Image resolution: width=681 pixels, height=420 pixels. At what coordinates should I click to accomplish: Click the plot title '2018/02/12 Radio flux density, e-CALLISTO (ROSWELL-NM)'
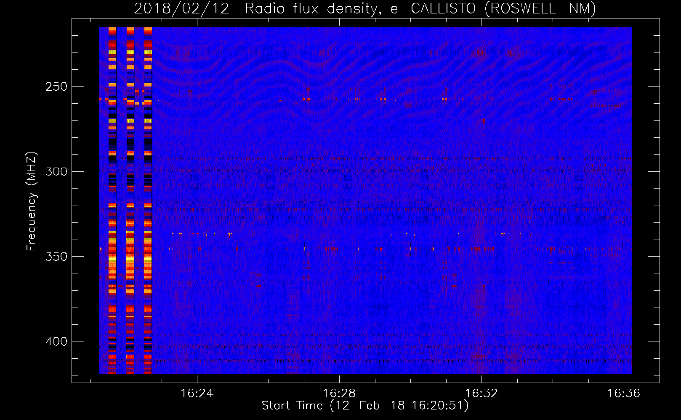365,8
